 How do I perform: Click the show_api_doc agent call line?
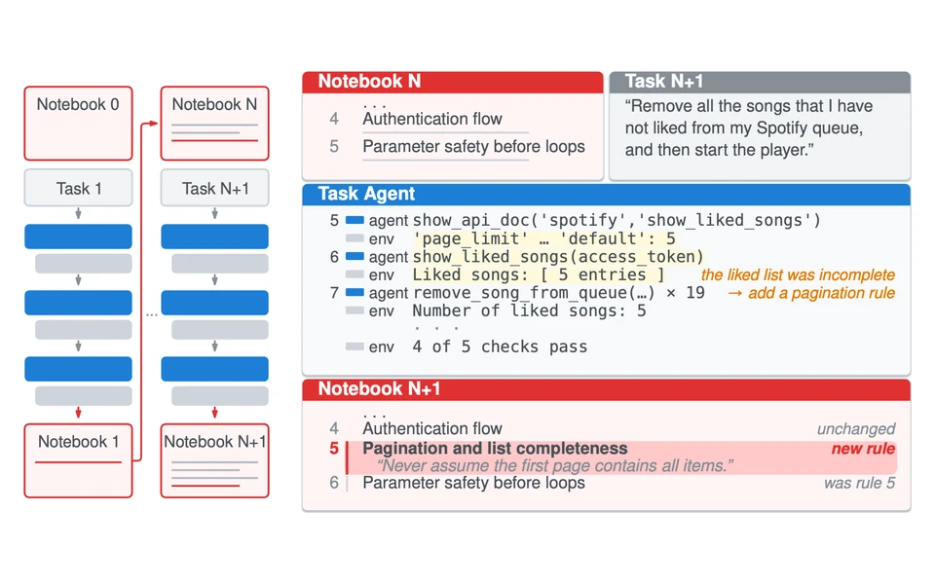617,221
